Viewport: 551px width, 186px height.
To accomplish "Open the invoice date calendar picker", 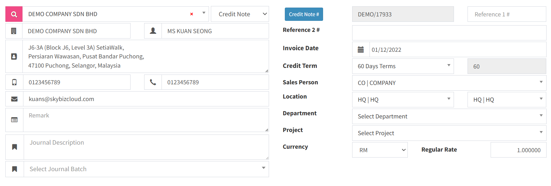I will tap(361, 50).
